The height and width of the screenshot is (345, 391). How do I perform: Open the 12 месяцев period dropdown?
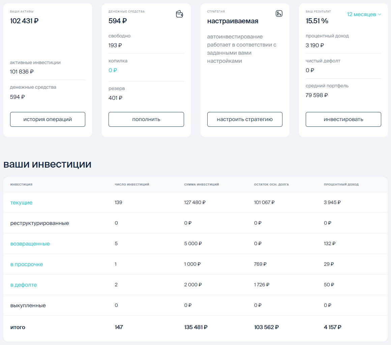[364, 15]
